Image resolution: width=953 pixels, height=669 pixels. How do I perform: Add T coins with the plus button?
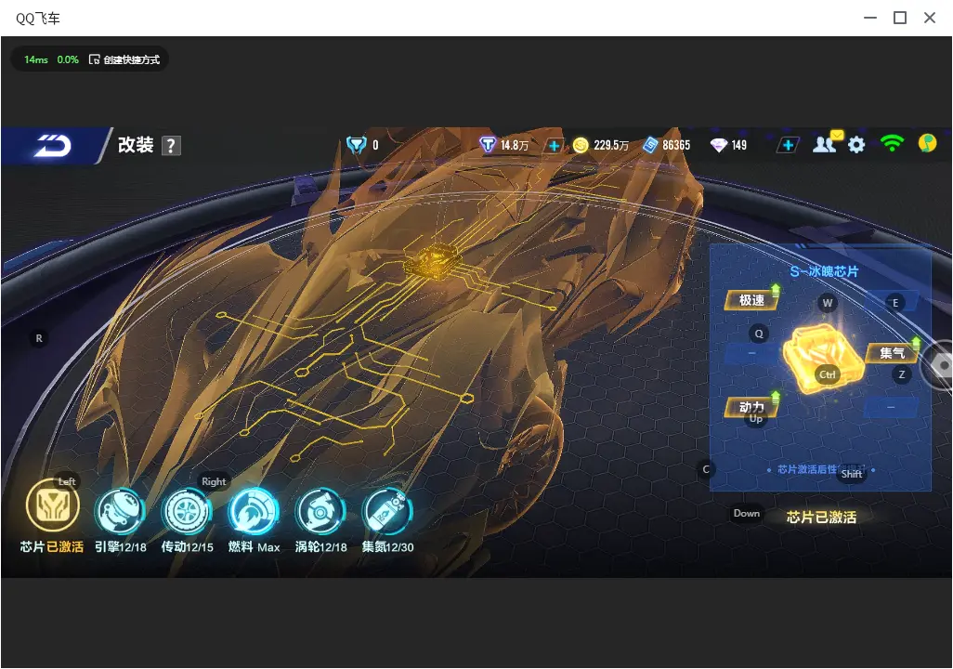tap(554, 145)
